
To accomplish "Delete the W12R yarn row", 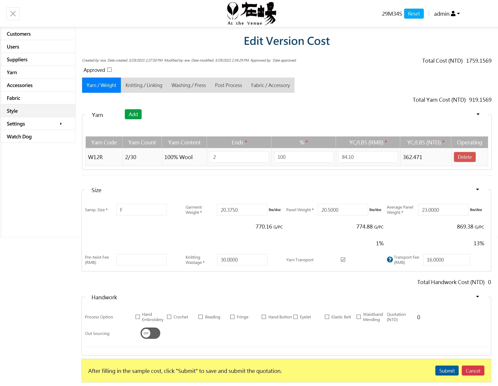I will [x=464, y=157].
